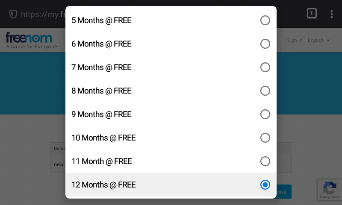
Task: Choose the 8 Months @ FREE option
Action: tap(101, 91)
